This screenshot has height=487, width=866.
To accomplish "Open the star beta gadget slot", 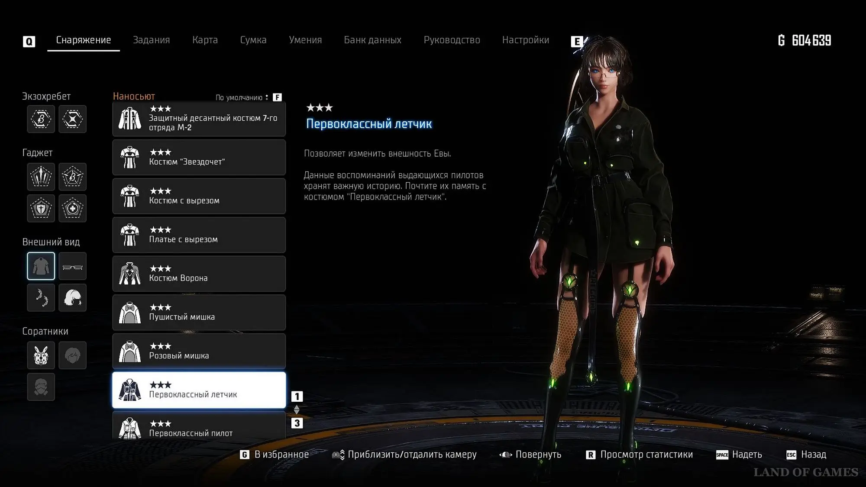I will coord(72,177).
